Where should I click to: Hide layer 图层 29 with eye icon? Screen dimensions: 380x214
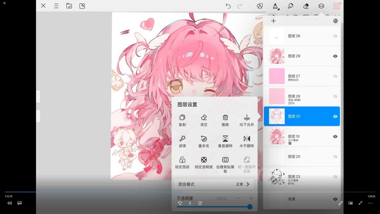tap(335, 56)
